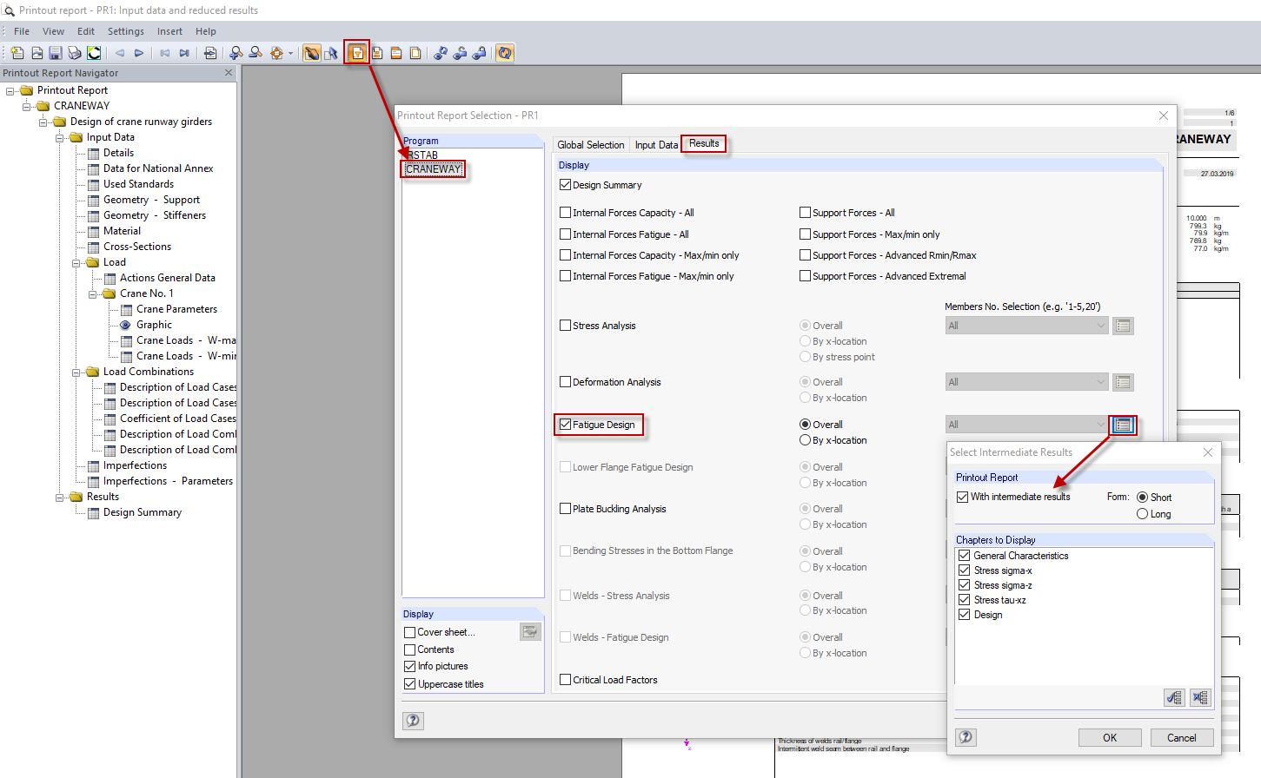Switch to Input Data tab
Screen dimensions: 1261x778
coord(656,145)
